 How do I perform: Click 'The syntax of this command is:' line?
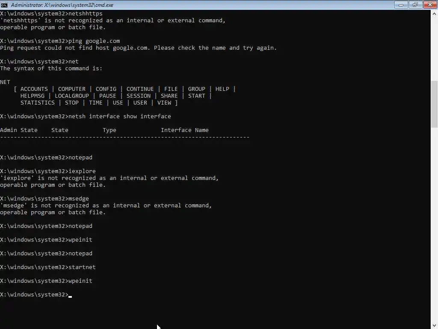[x=51, y=68]
